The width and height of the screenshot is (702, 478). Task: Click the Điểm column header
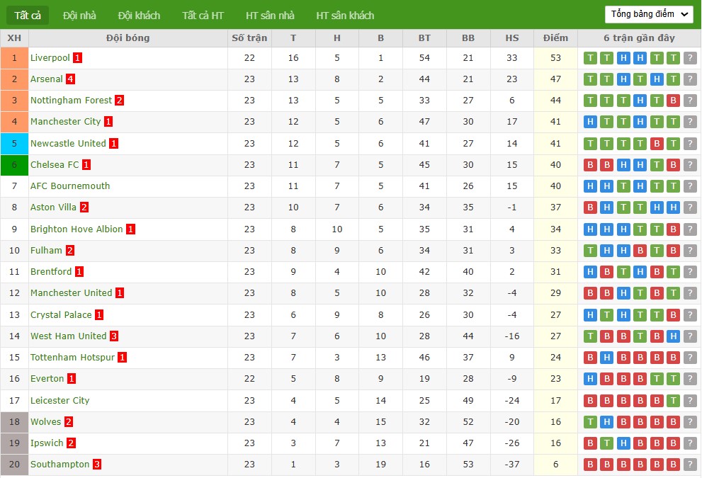(x=555, y=38)
